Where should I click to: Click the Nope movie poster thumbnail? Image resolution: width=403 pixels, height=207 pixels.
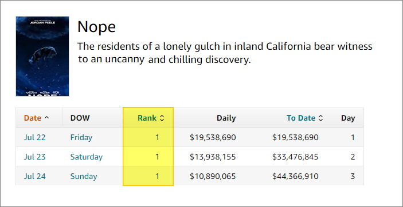point(42,57)
